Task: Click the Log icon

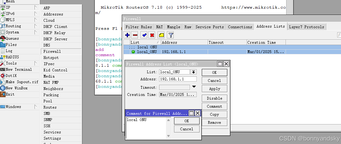Action: [x=3, y=51]
